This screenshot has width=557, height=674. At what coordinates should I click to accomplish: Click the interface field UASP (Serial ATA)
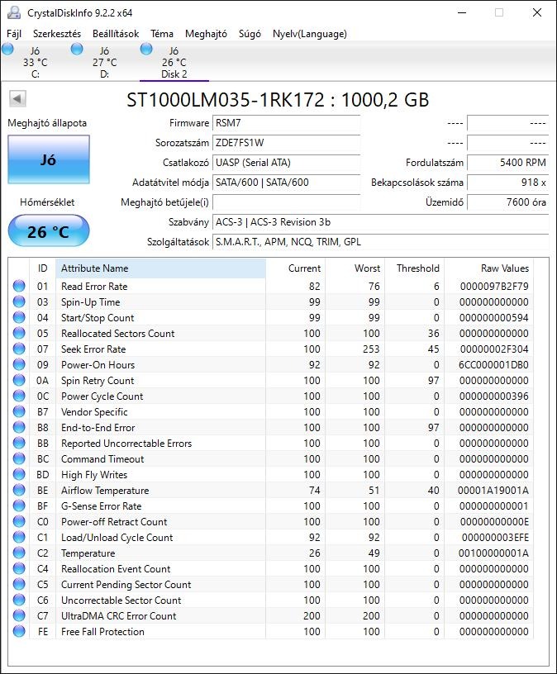[286, 163]
